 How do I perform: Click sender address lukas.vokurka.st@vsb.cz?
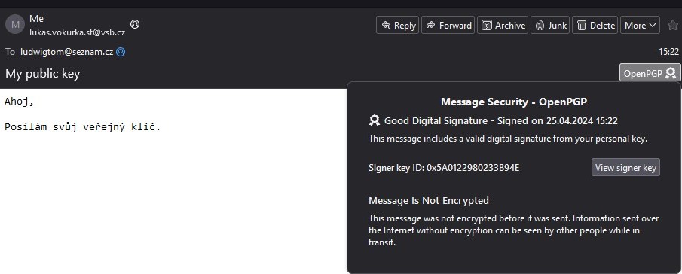point(78,32)
